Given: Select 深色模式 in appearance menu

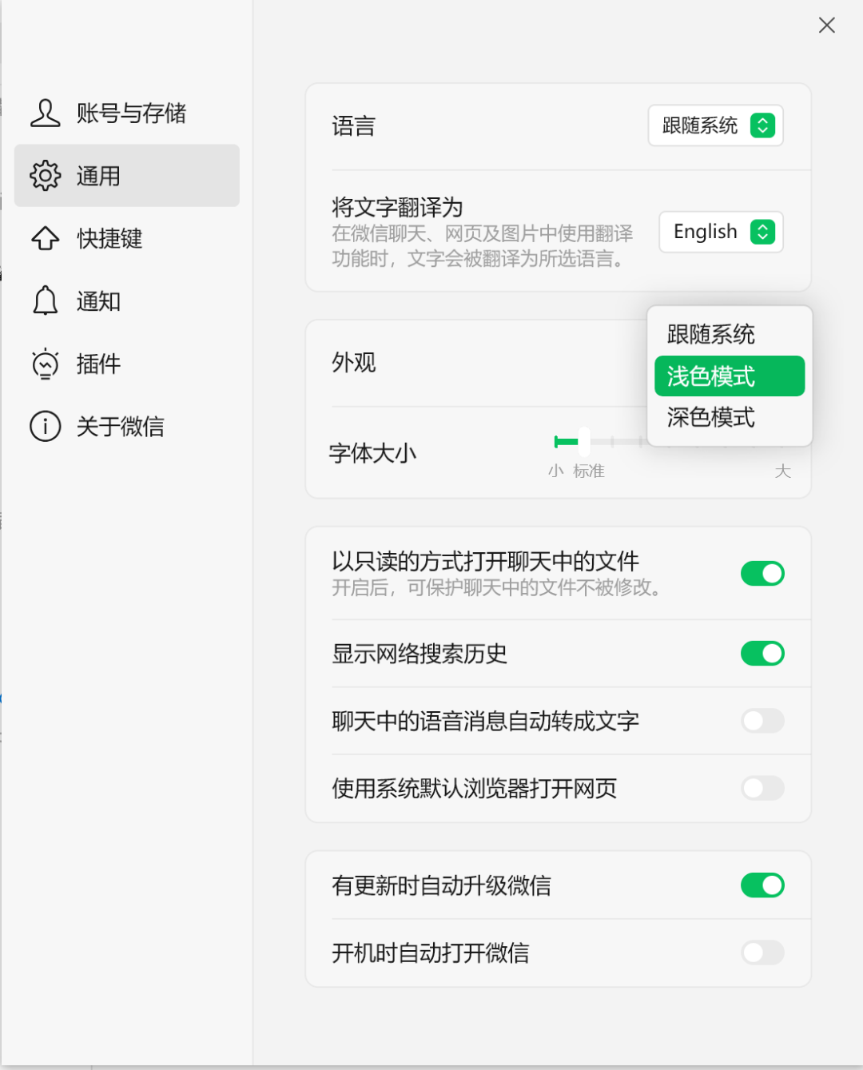Looking at the screenshot, I should [x=711, y=417].
